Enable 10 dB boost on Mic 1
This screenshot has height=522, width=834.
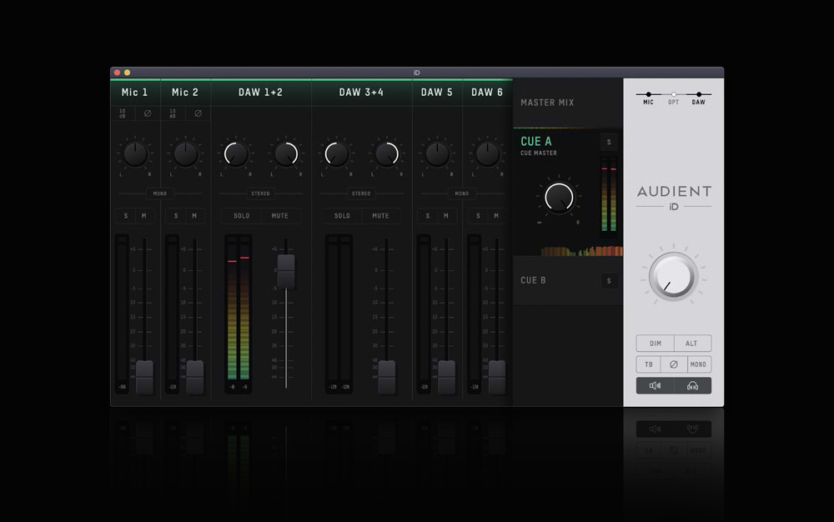pyautogui.click(x=123, y=113)
